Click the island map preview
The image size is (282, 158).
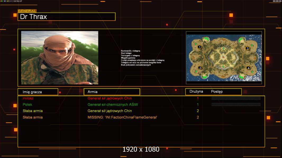[224, 58]
